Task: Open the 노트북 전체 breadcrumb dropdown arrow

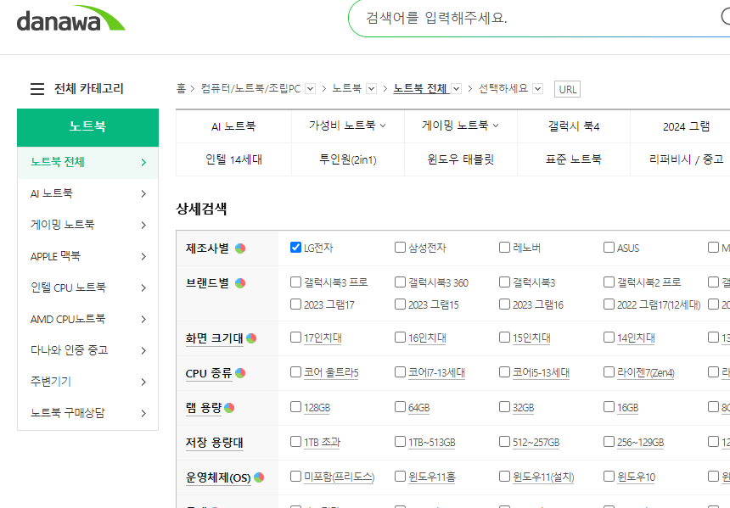Action: click(457, 88)
